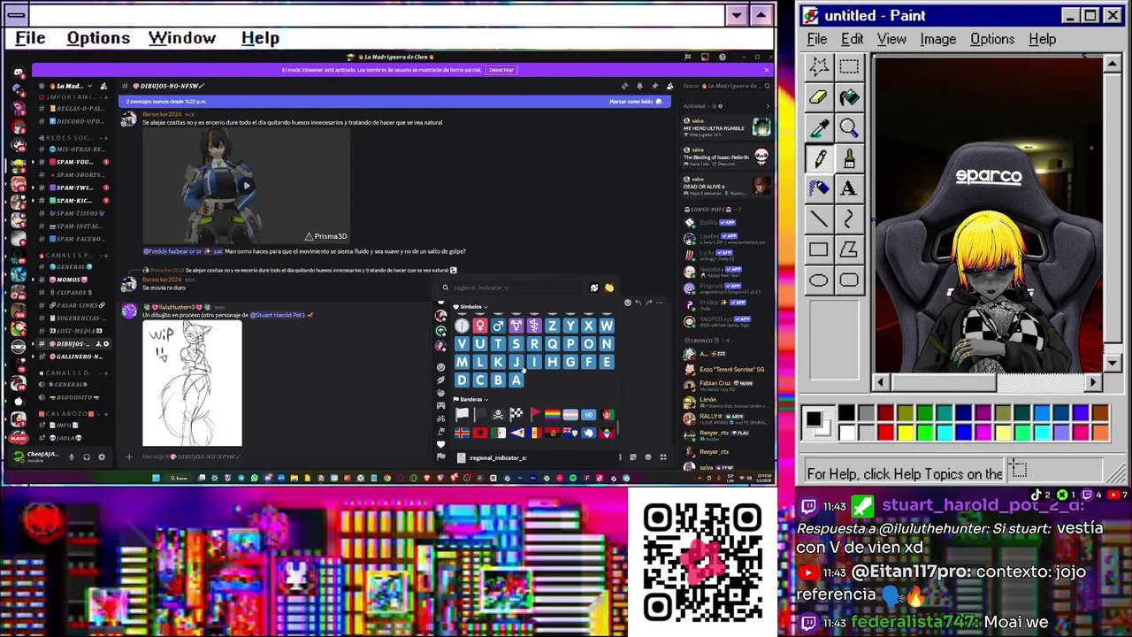Viewport: 1132px width, 637px height.
Task: Insert the regional indicator Z emoji
Action: coord(552,326)
